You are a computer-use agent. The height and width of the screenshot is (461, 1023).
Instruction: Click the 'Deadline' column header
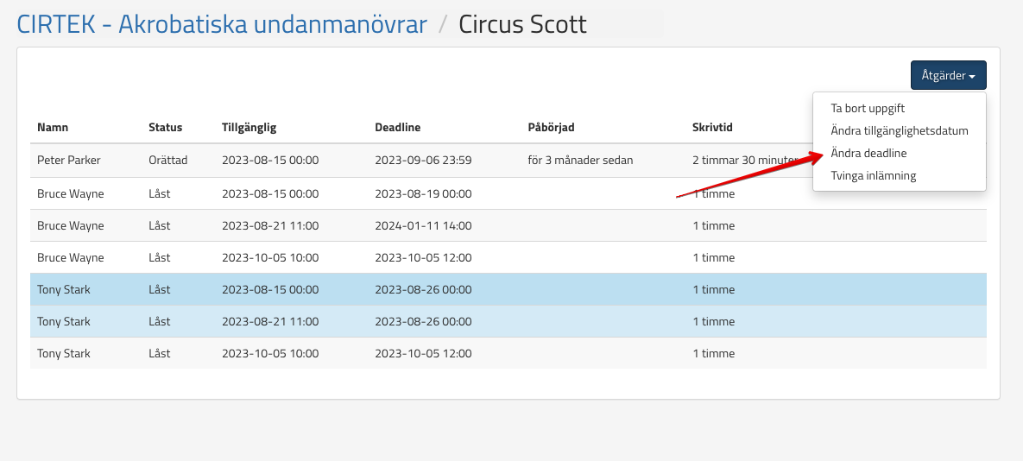397,127
